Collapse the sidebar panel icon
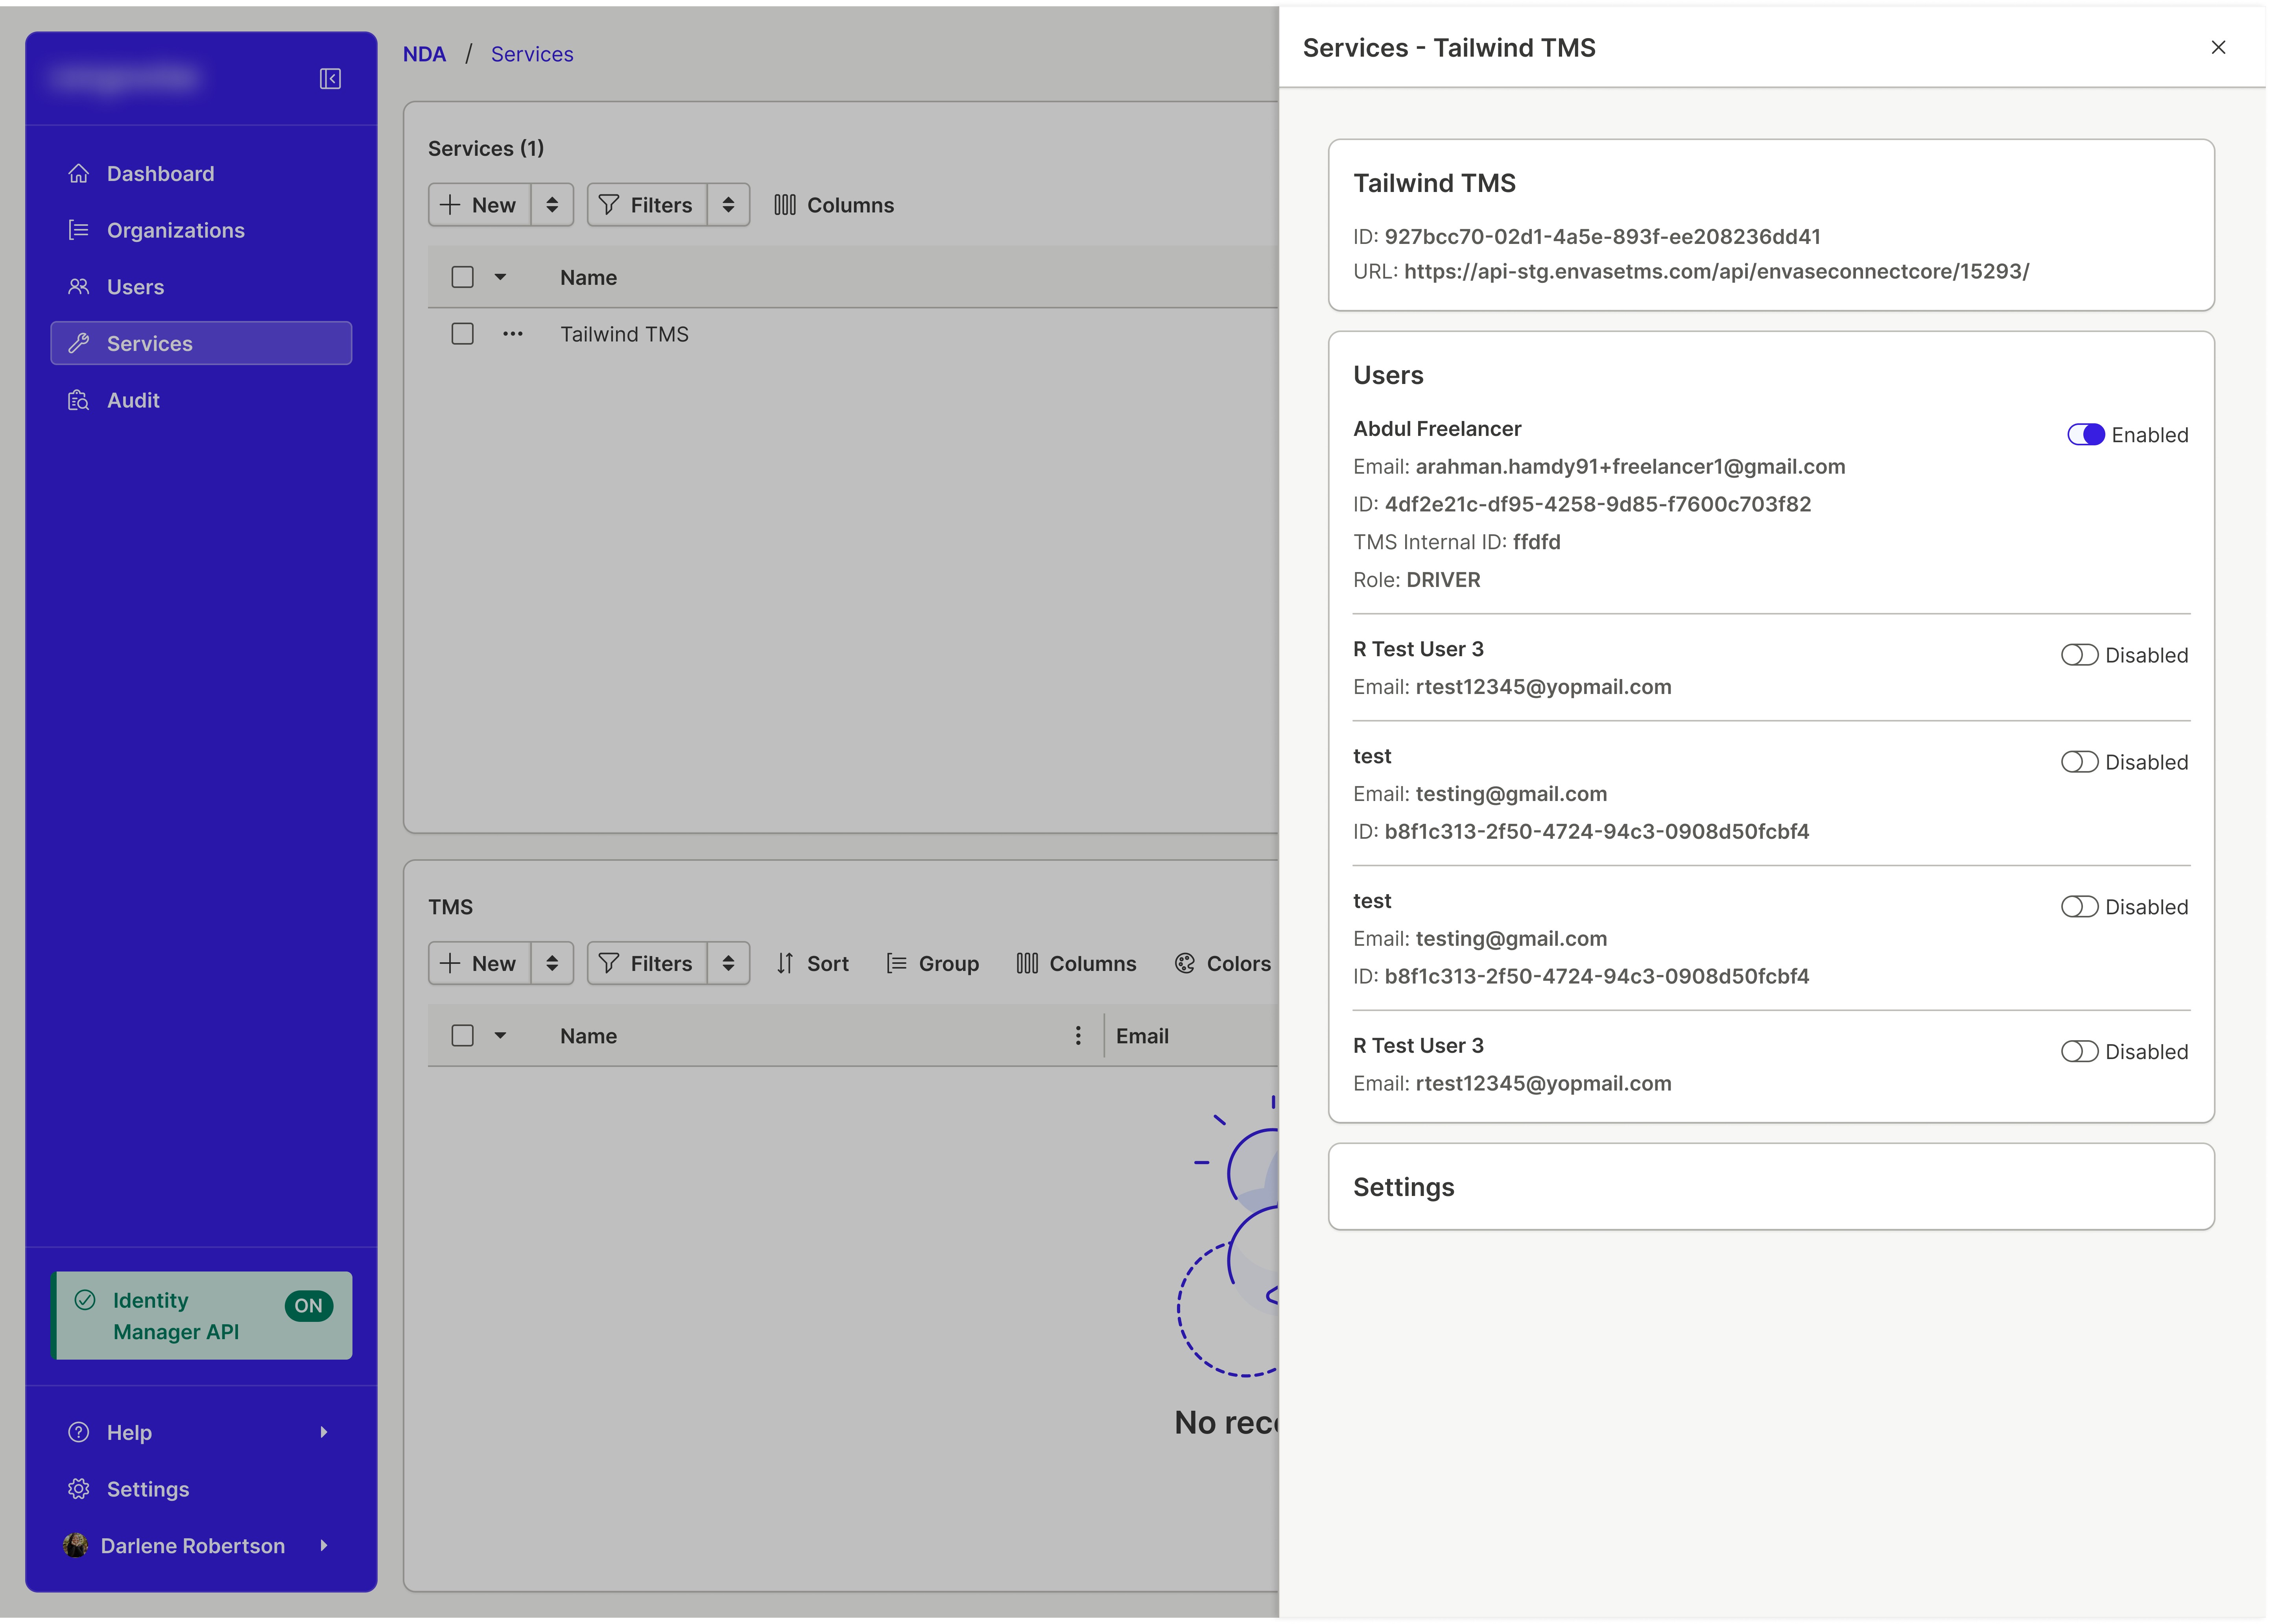Viewport: 2269px width, 1624px height. (x=330, y=79)
